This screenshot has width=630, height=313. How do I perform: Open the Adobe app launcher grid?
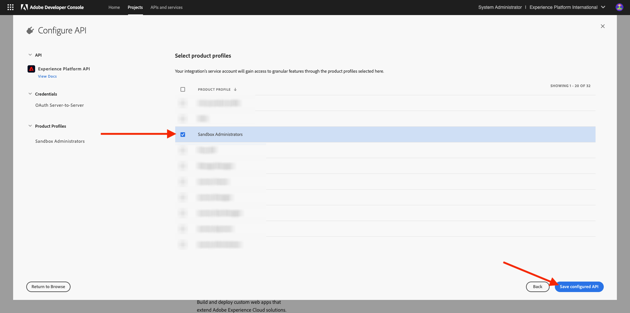[10, 7]
